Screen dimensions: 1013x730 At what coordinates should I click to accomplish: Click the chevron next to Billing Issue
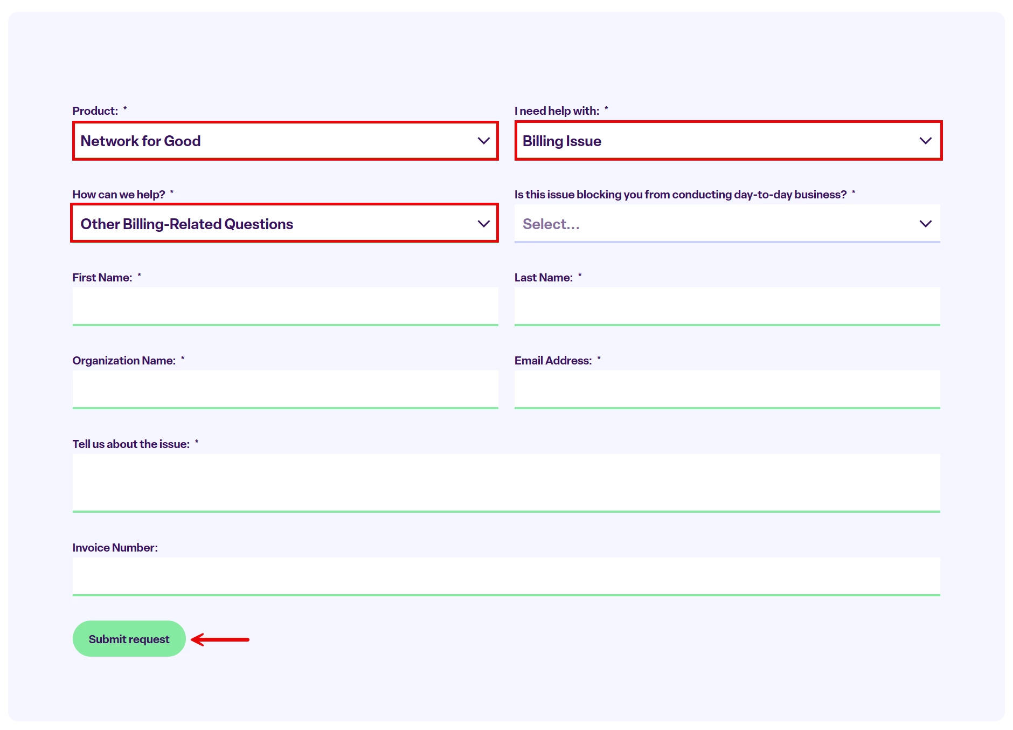[925, 141]
